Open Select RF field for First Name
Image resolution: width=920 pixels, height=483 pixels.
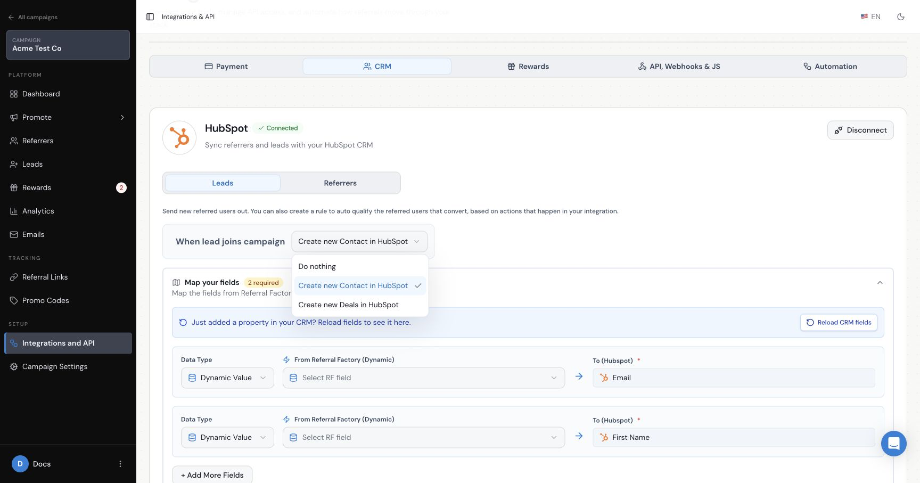pos(424,437)
